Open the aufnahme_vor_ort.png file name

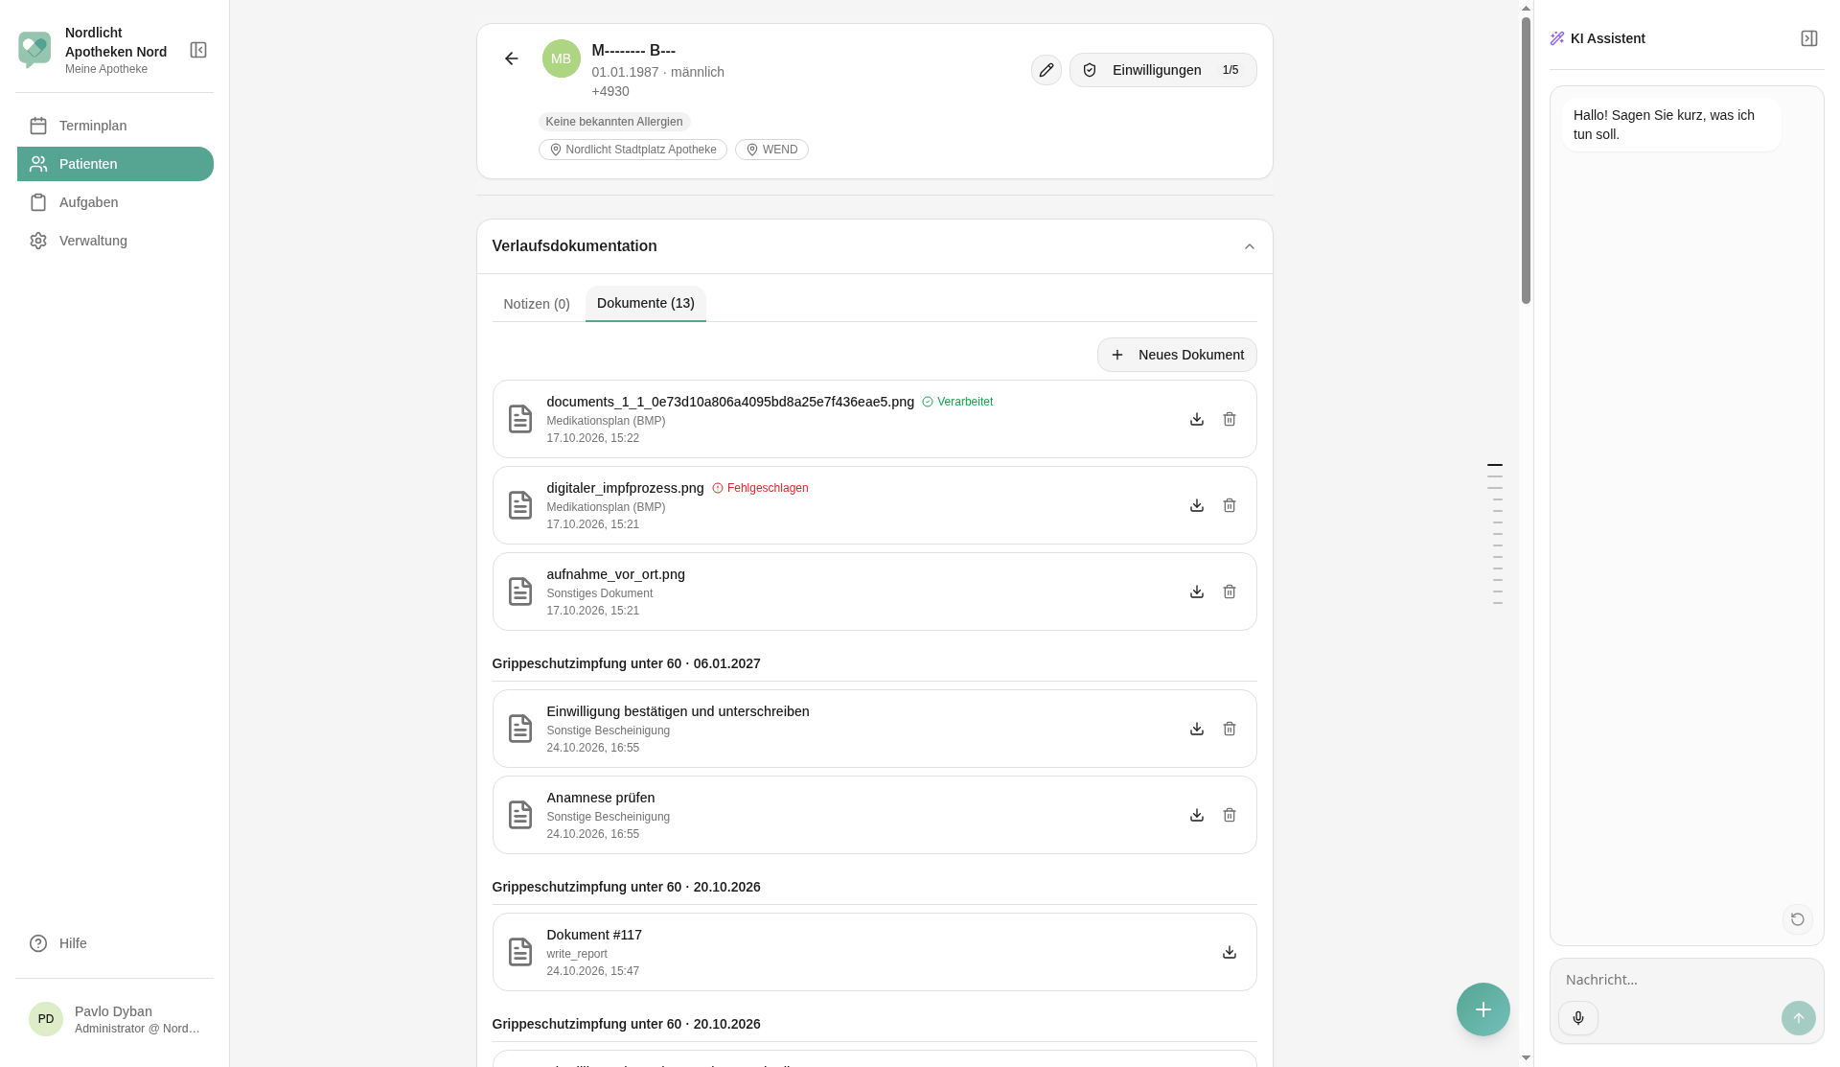(x=615, y=574)
